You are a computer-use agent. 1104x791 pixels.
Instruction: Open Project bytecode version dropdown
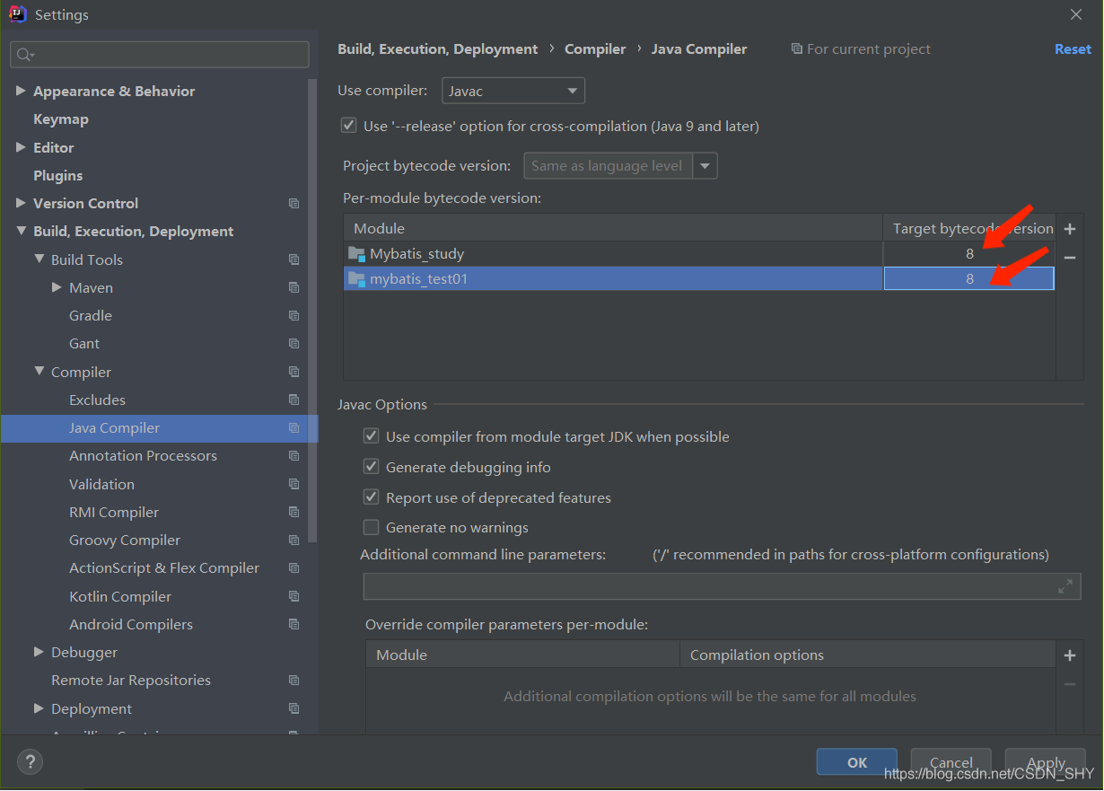[705, 166]
